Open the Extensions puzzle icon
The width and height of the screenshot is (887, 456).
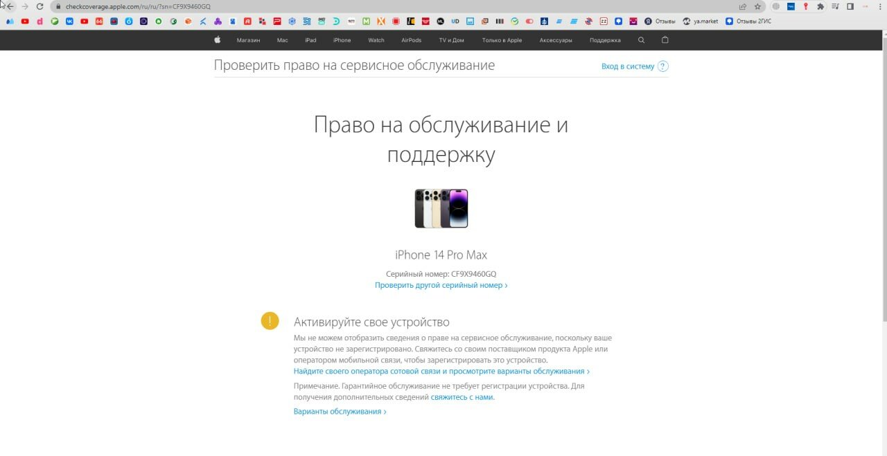pos(820,6)
